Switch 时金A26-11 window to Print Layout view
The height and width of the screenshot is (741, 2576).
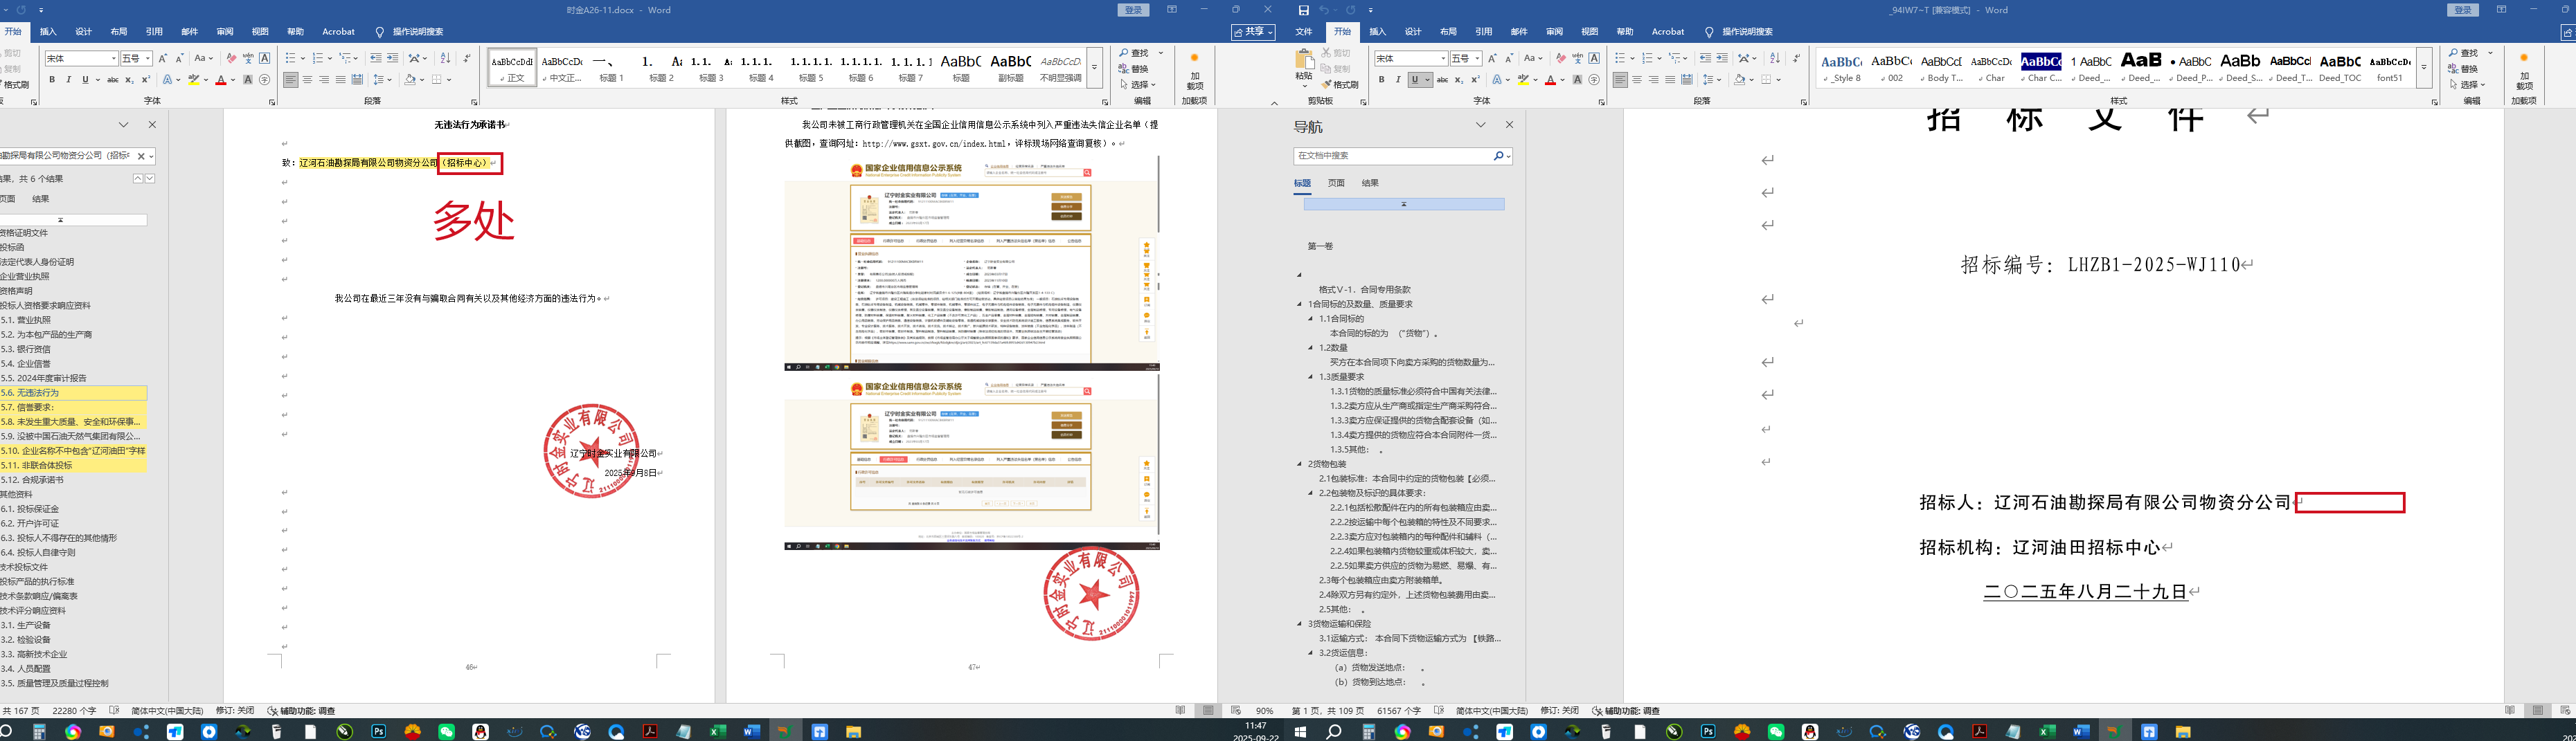1209,711
